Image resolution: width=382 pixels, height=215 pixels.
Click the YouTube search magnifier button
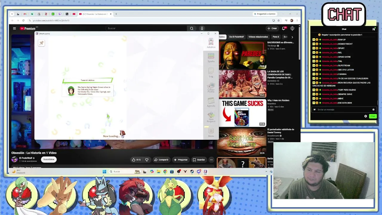[192, 28]
